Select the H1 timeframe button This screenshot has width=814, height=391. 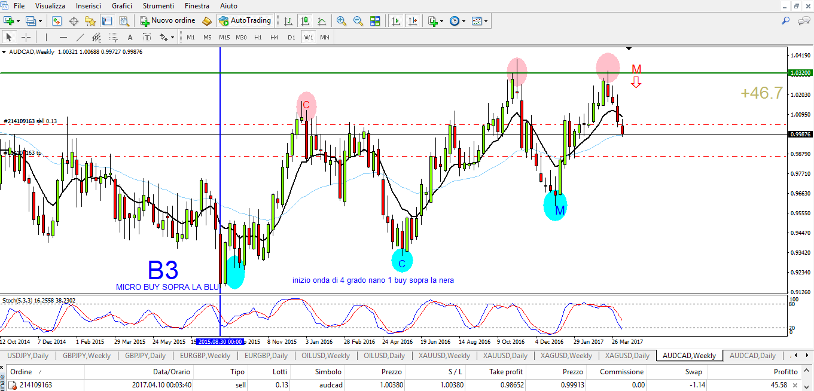(x=257, y=37)
